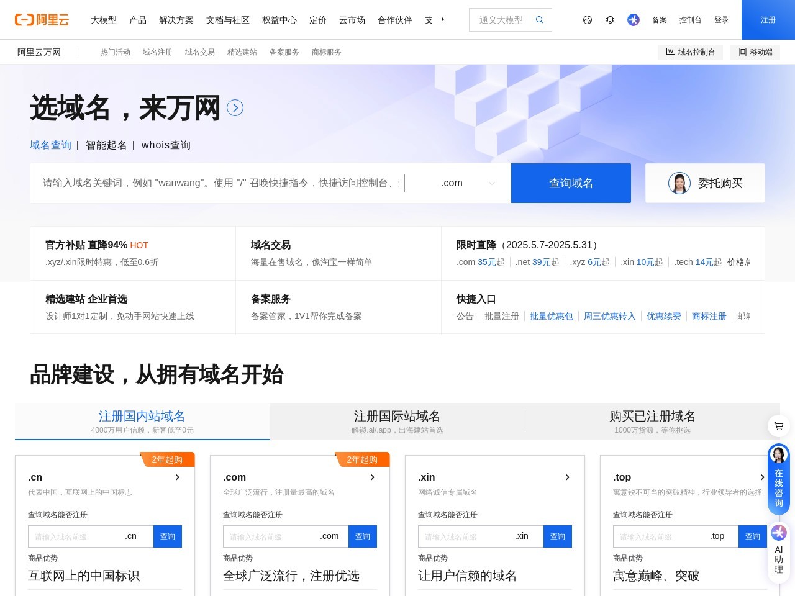Select the 注册国内站域名 tab
Image resolution: width=795 pixels, height=596 pixels.
(x=142, y=422)
